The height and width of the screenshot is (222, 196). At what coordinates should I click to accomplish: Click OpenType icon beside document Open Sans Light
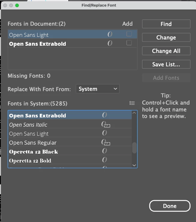point(110,34)
